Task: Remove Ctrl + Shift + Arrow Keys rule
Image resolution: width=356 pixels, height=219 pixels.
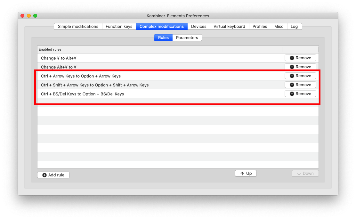Action: (300, 85)
